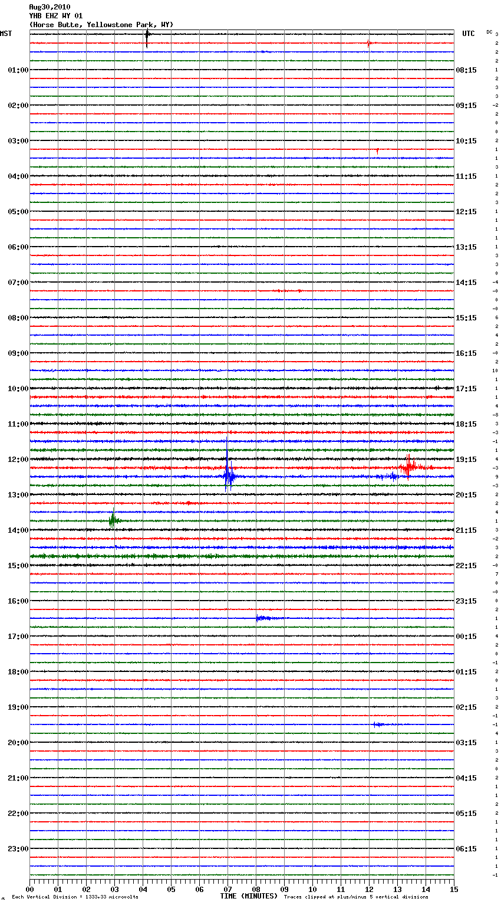Click the 12:15 UTC time label
The width and height of the screenshot is (501, 905).
pyautogui.click(x=466, y=212)
